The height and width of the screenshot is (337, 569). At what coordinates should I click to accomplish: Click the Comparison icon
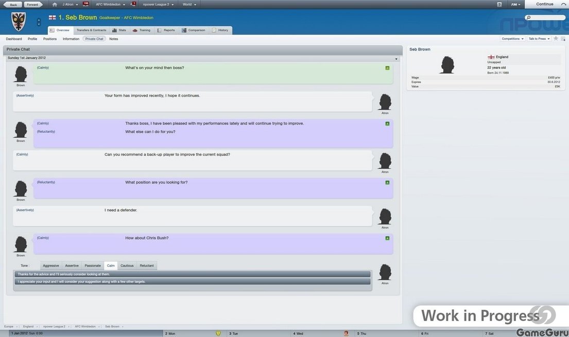pos(184,30)
